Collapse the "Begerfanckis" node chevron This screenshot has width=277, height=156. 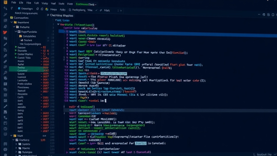click(16, 31)
